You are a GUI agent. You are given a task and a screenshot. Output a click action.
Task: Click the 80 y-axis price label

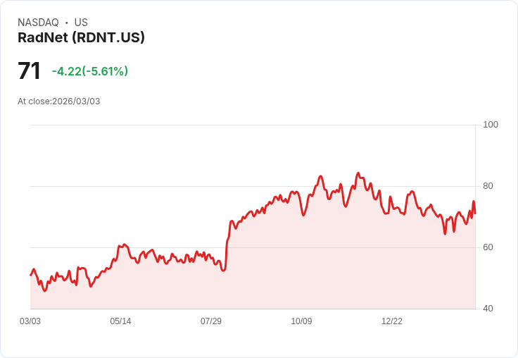pos(488,186)
